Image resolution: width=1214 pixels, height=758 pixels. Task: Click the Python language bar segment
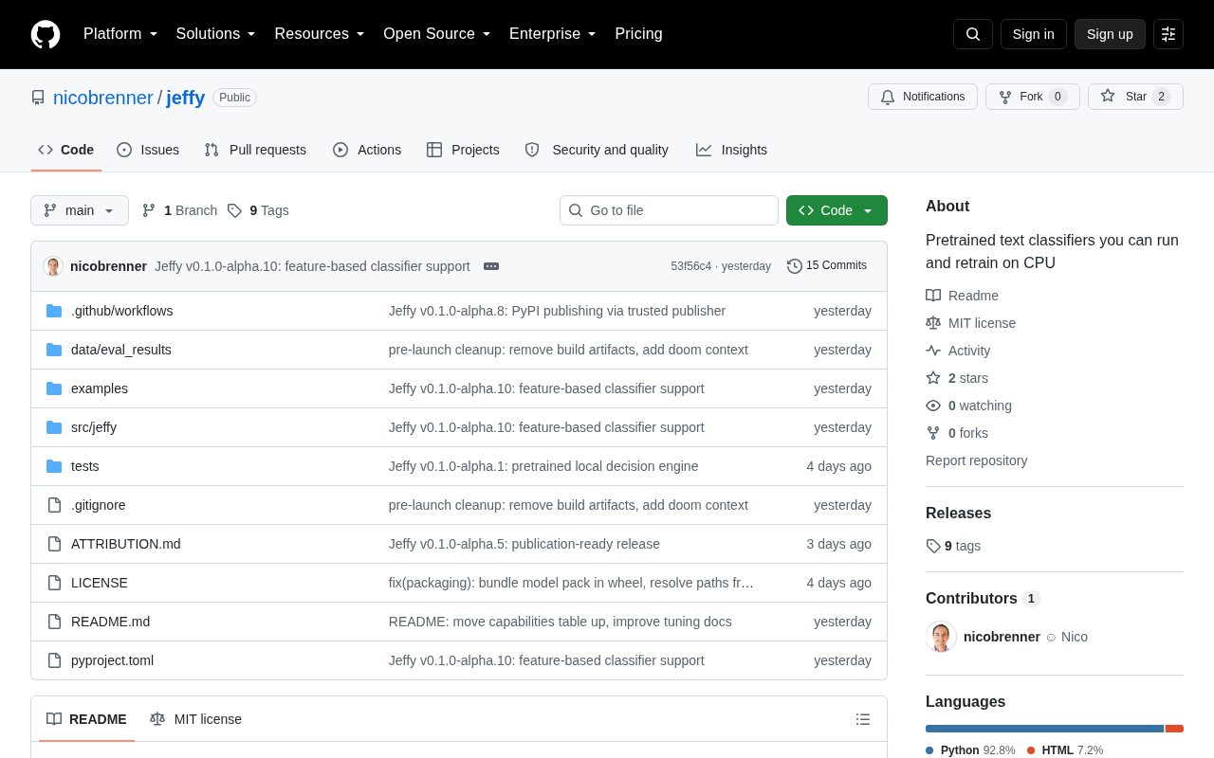tap(1044, 729)
